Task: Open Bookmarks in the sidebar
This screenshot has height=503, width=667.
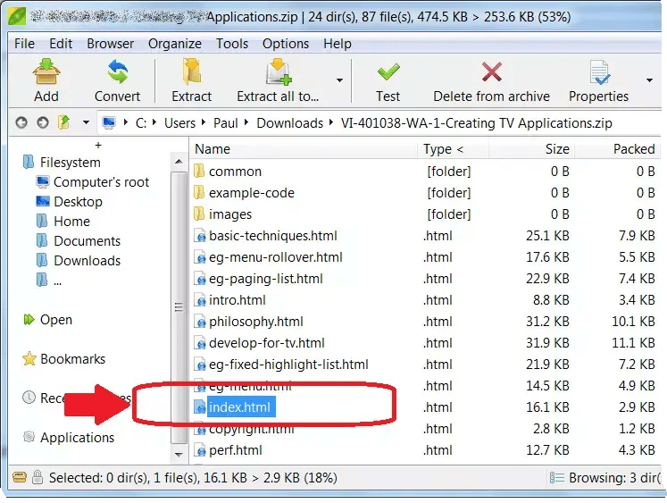Action: [x=72, y=359]
